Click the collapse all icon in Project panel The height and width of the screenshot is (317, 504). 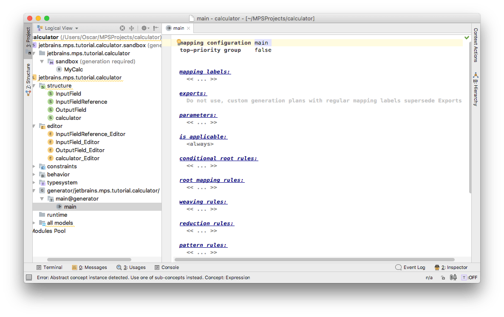pos(132,28)
